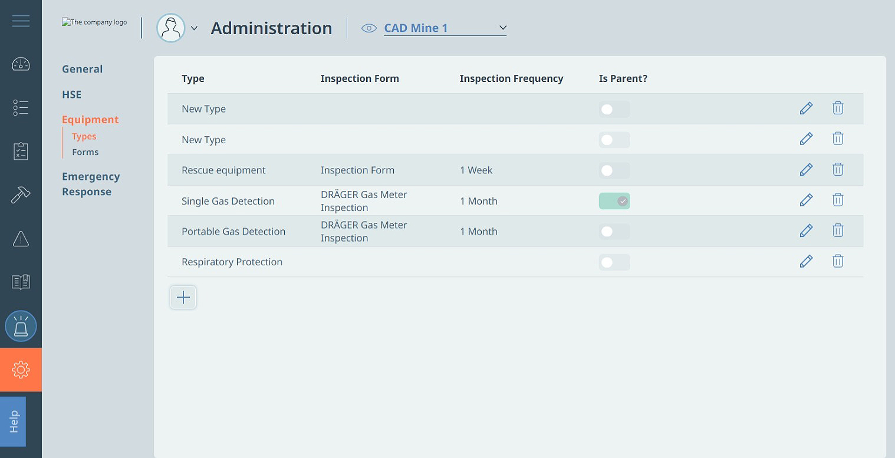Enable Is Parent for Portable Gas Detection
895x458 pixels.
[x=614, y=232]
